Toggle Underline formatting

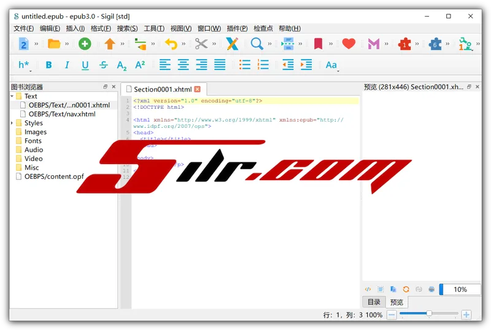85,65
